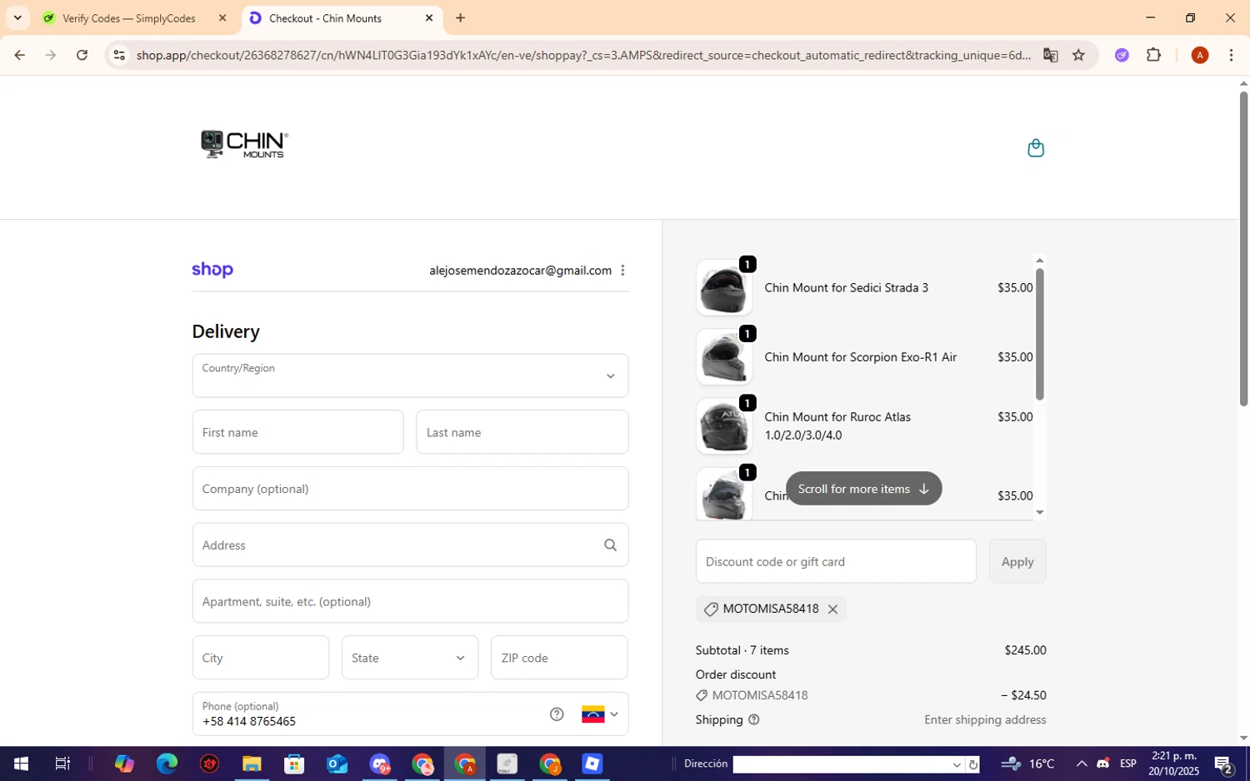1250x781 pixels.
Task: Click the purple extension icon in toolbar
Action: click(x=1122, y=55)
